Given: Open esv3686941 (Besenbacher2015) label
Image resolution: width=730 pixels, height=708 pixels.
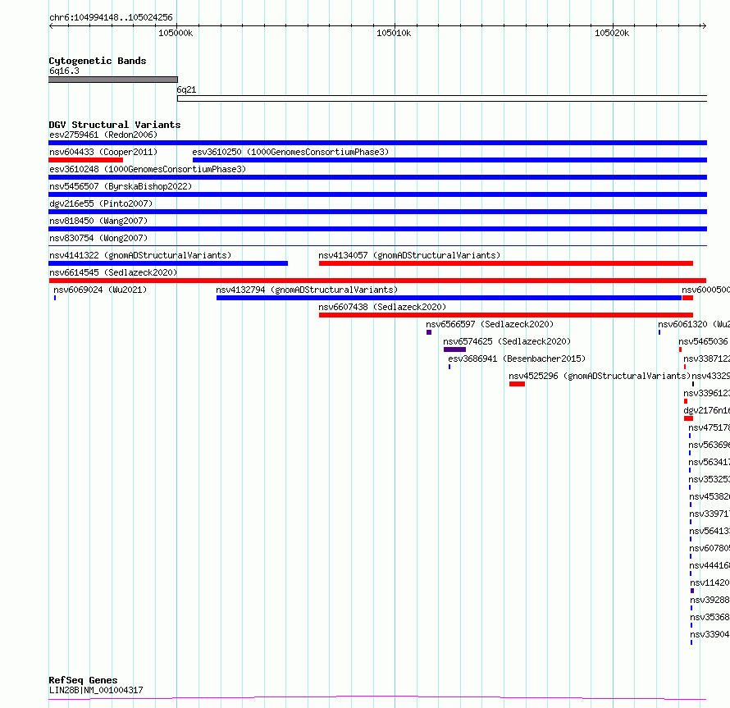Looking at the screenshot, I should 517,359.
